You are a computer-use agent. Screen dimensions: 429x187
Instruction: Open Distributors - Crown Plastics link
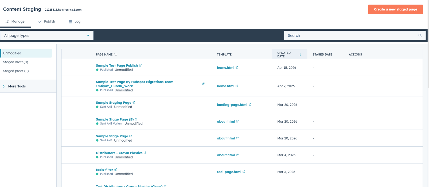click(x=119, y=153)
